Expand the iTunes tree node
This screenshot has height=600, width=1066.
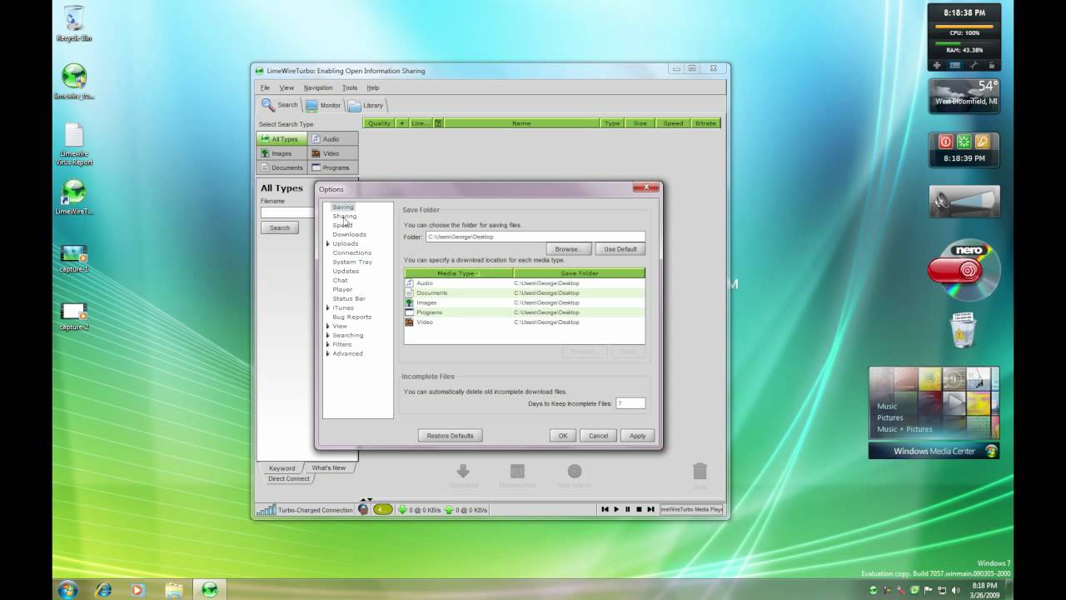point(327,307)
